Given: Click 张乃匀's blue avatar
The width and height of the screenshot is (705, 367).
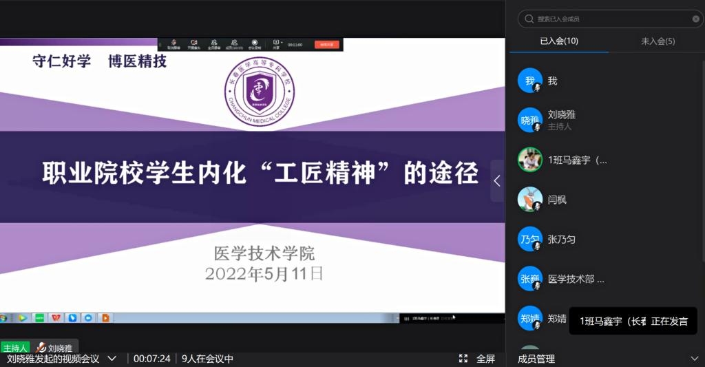Looking at the screenshot, I should point(529,239).
